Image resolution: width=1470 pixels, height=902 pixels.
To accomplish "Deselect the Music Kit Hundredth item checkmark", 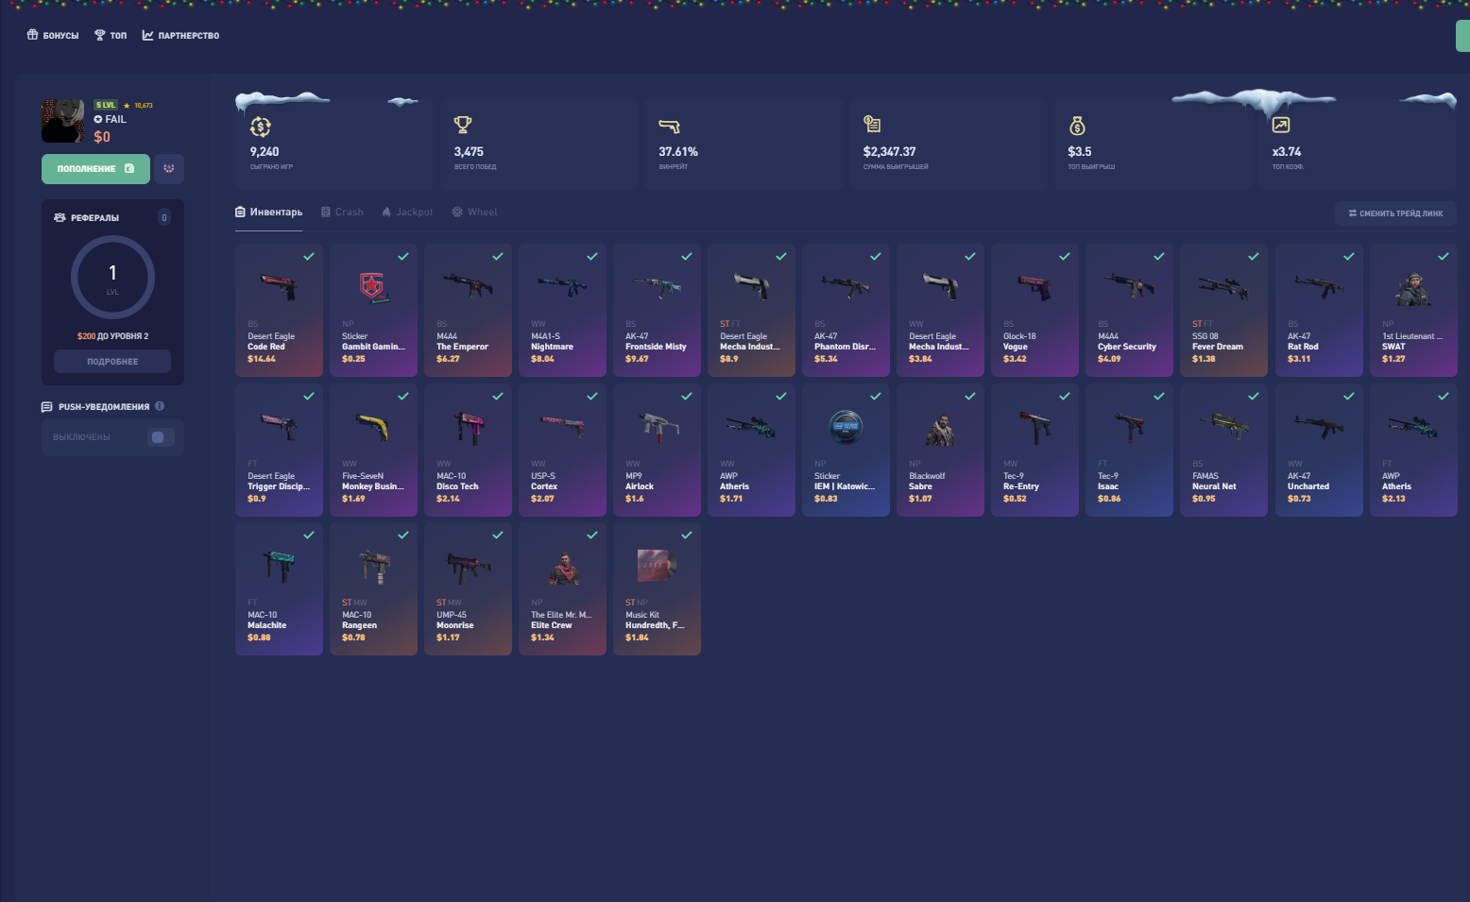I will click(687, 535).
